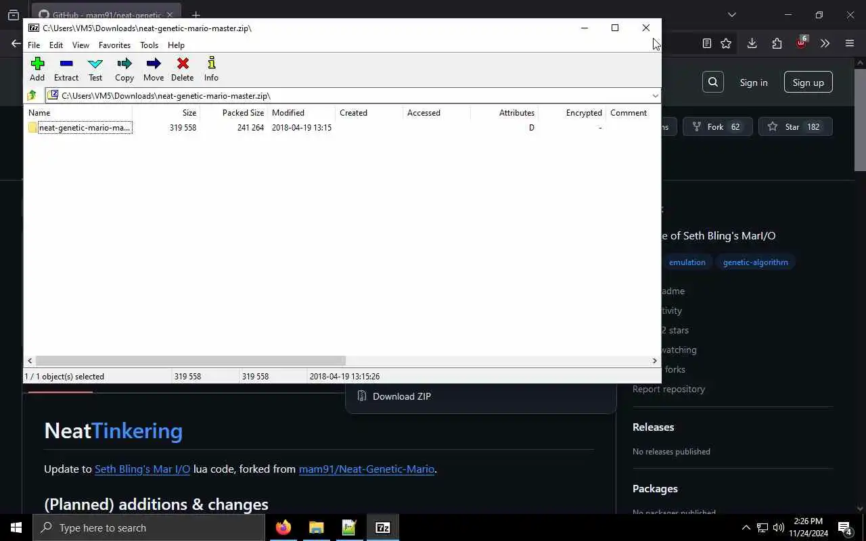The height and width of the screenshot is (541, 866).
Task: Click the Packages heading link
Action: (655, 488)
